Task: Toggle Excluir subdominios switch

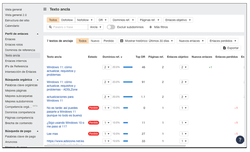Action: click(111, 27)
